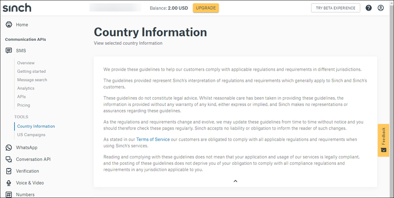Viewport: 394px width, 198px height.
Task: Click the Communication APIs sidebar heading
Action: (x=26, y=39)
